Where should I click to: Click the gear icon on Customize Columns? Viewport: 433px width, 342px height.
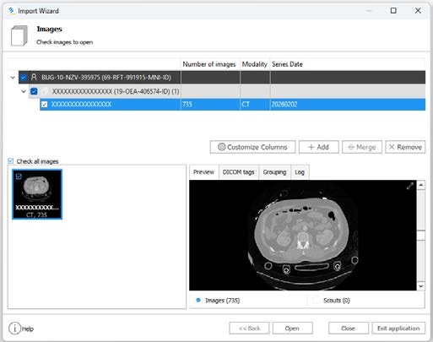[222, 147]
